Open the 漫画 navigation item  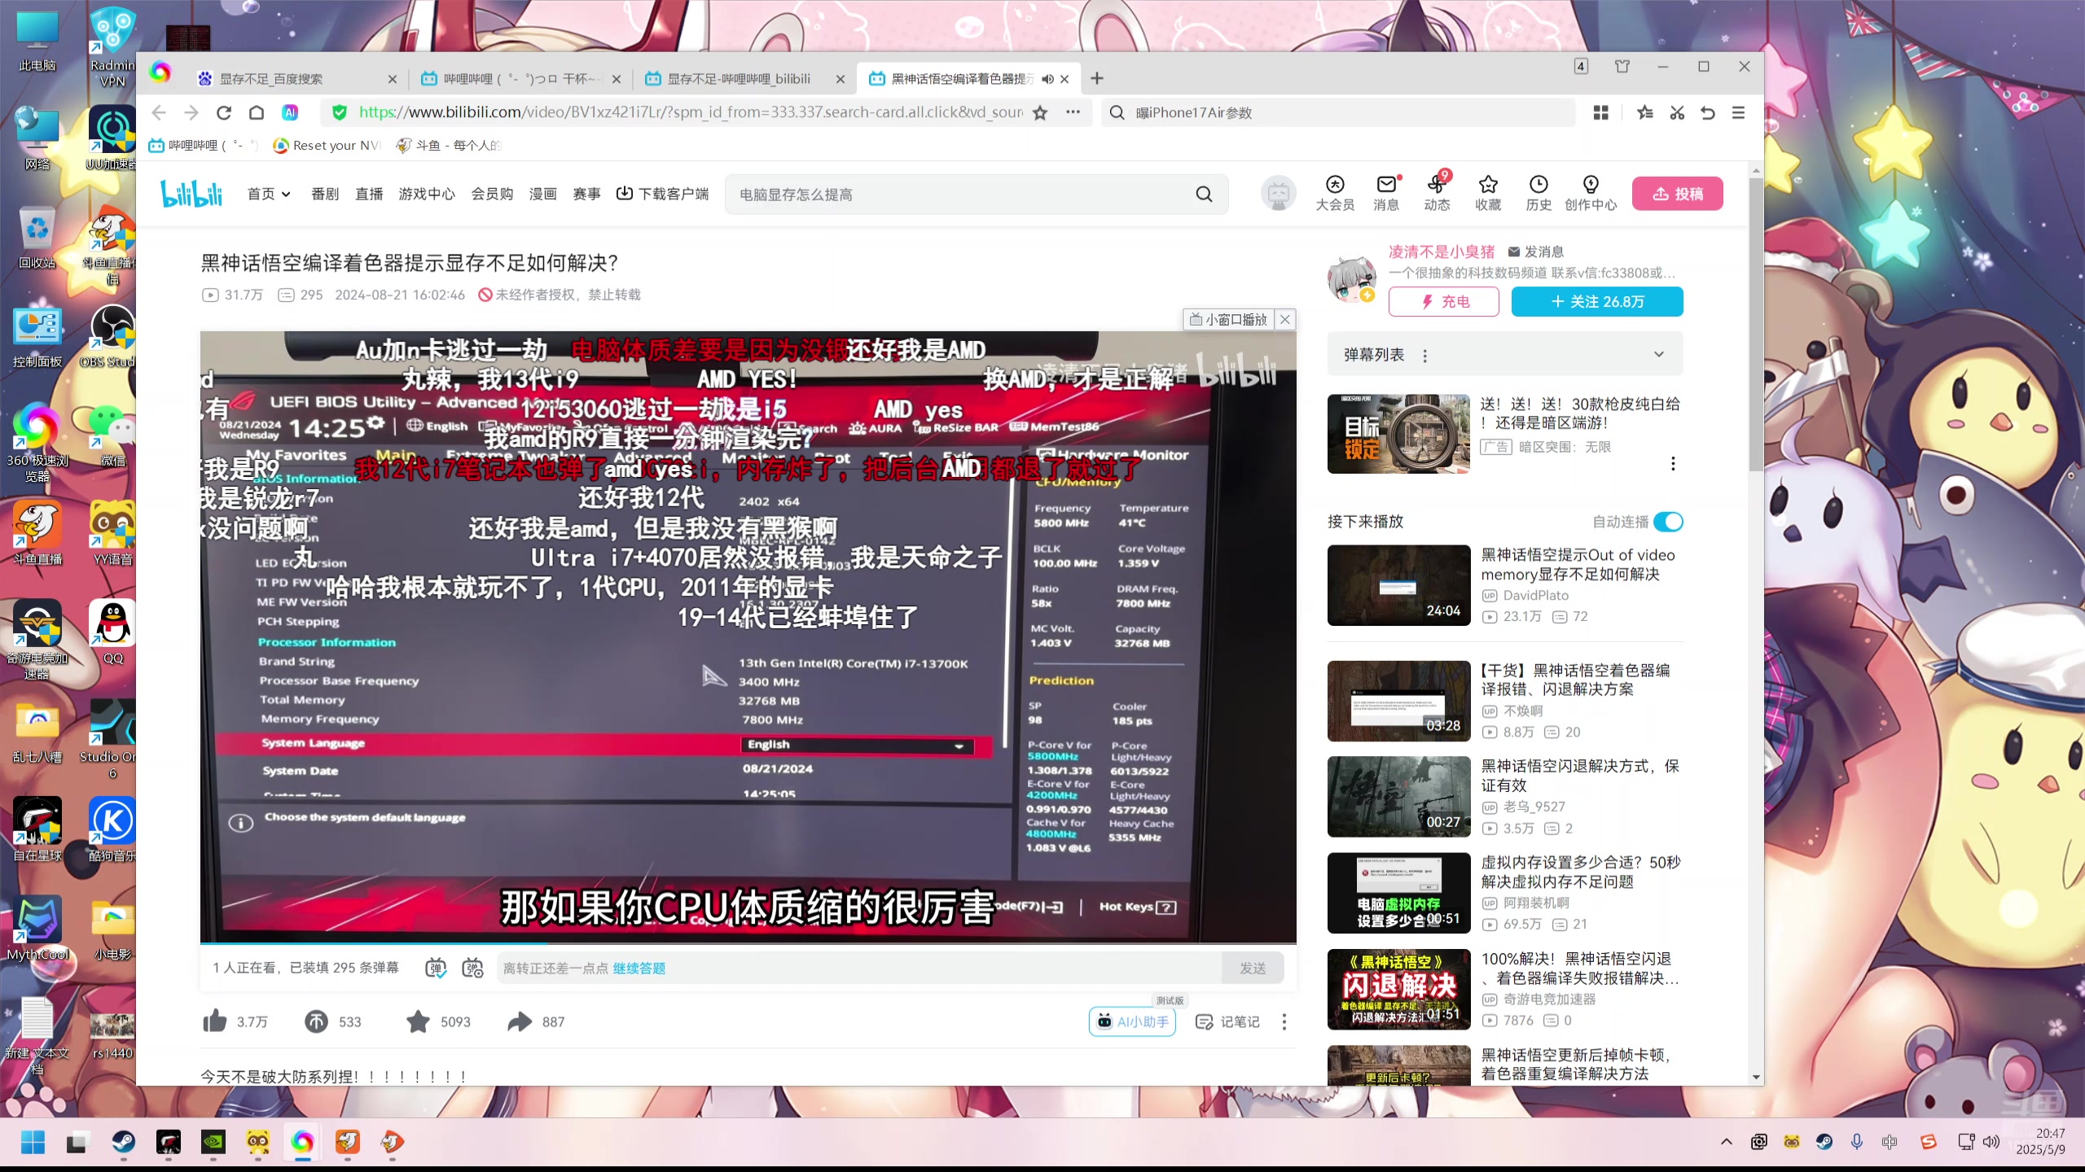[543, 194]
